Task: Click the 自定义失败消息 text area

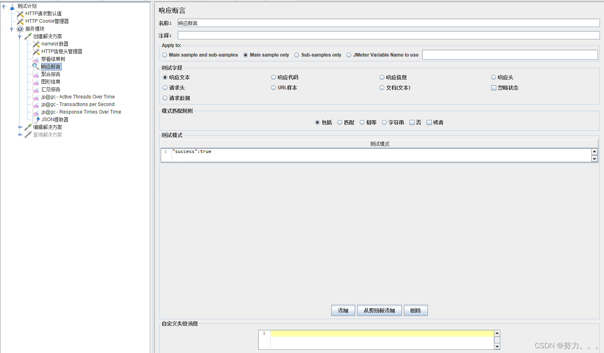Action: click(382, 340)
